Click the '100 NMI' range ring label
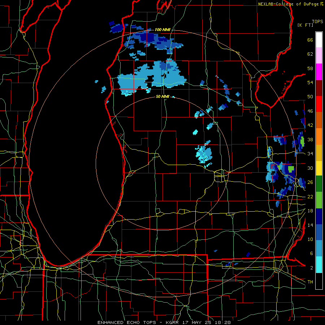 pos(162,30)
